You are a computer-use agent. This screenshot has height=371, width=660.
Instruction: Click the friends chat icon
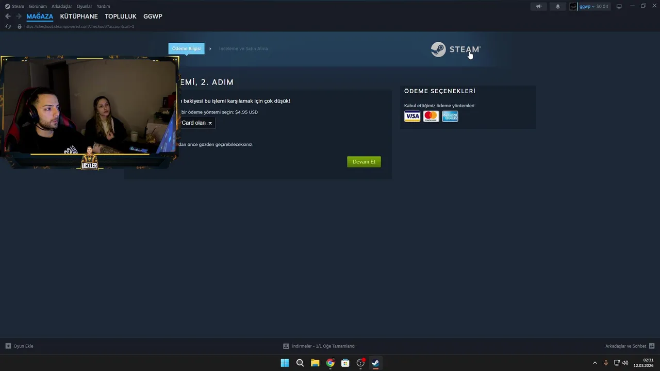point(652,346)
